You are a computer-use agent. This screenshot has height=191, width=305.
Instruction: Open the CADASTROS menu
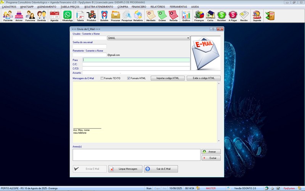(9, 7)
